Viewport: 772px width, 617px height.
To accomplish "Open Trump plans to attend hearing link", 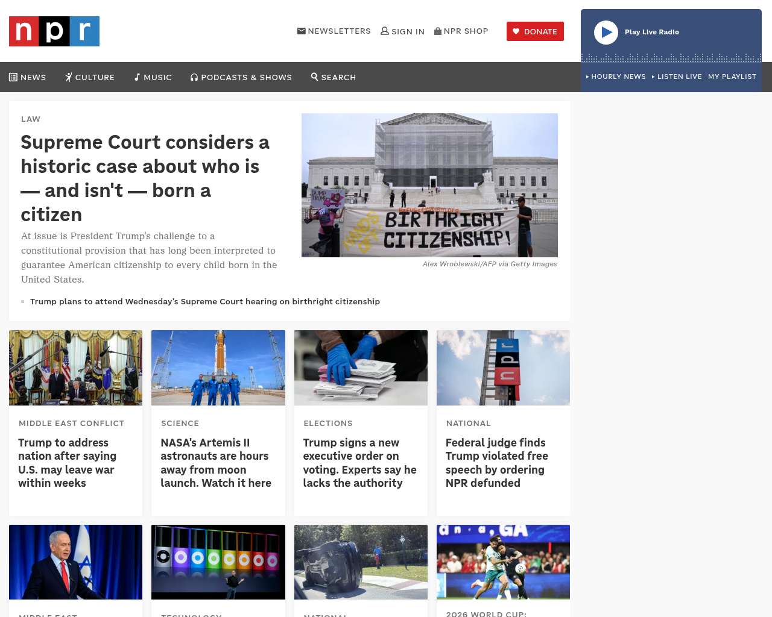I will [x=205, y=301].
